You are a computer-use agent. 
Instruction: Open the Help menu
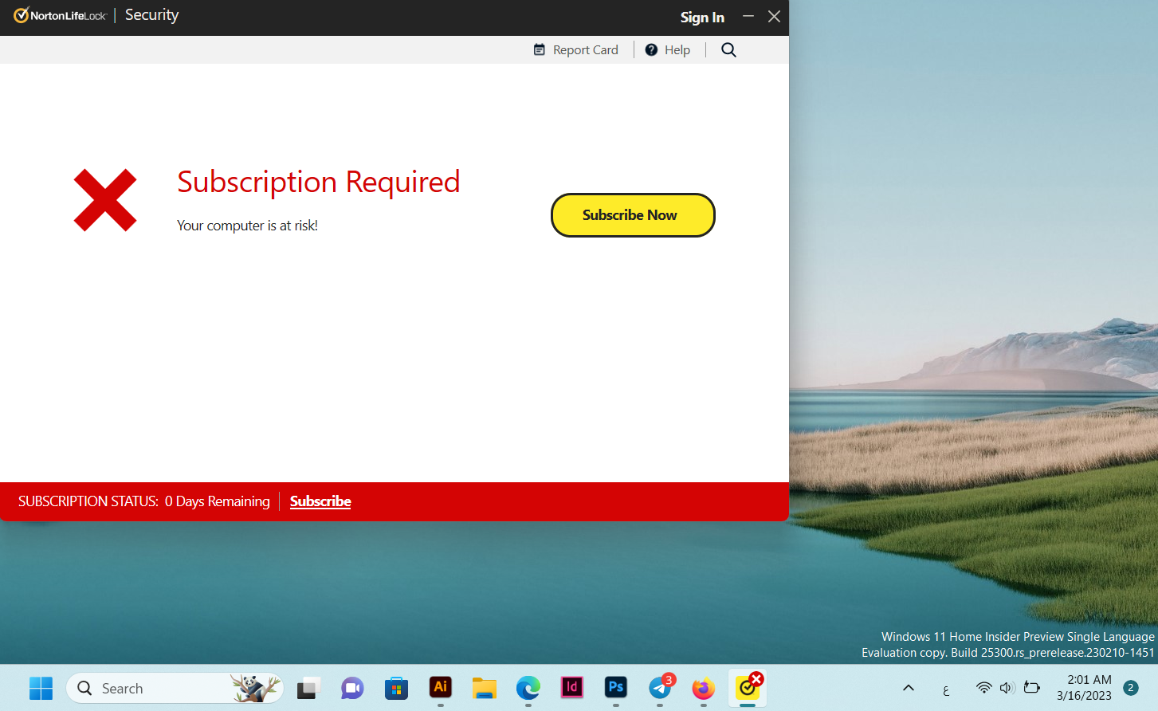(668, 49)
